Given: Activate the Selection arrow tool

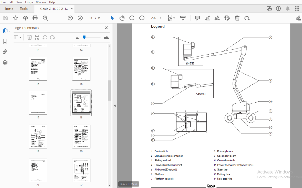Looking at the screenshot, I should [112, 18].
